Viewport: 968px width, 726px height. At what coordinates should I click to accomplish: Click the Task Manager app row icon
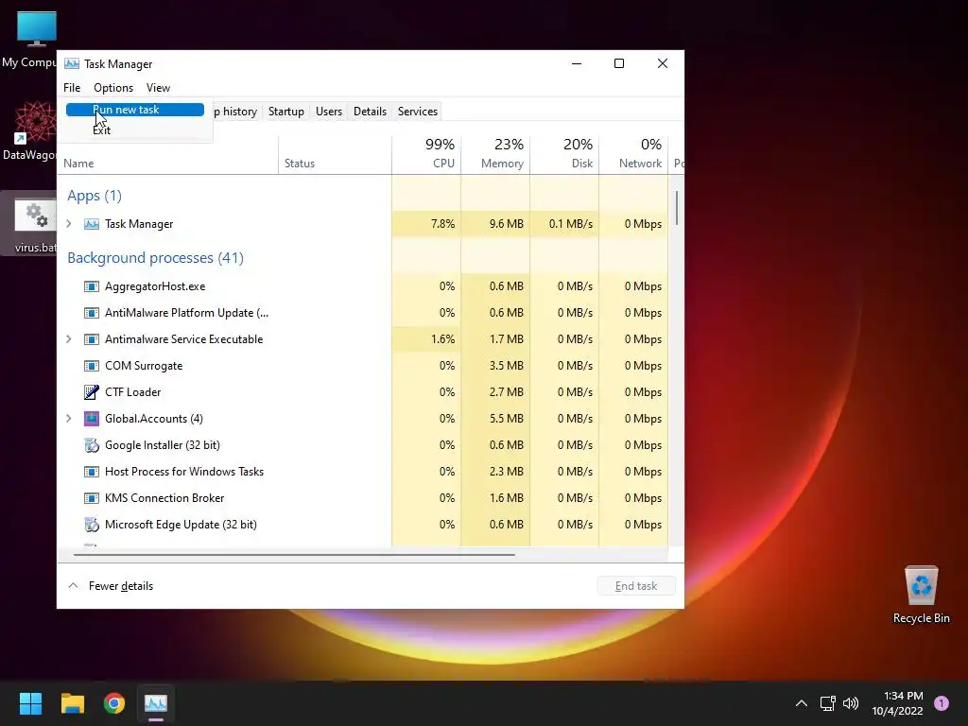coord(92,223)
